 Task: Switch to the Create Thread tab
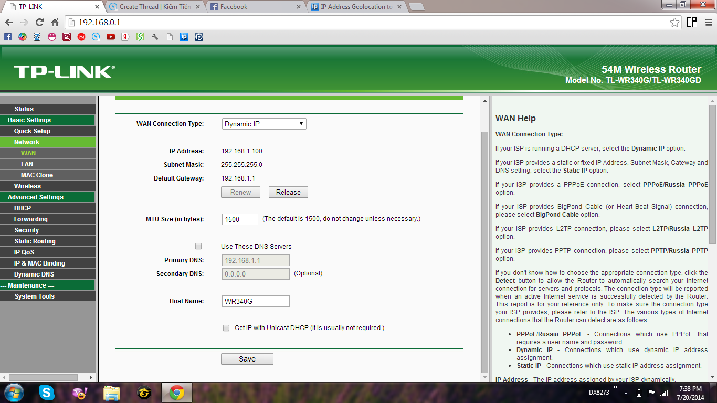(154, 7)
